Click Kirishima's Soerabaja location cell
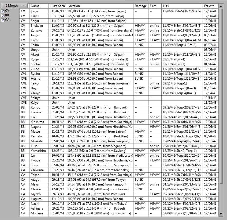This screenshot has height=220, width=227. tap(100, 122)
